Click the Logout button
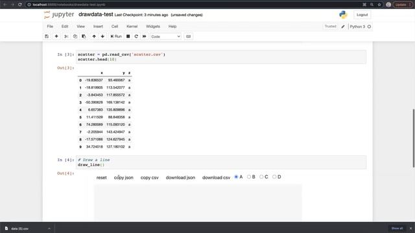 [x=362, y=15]
